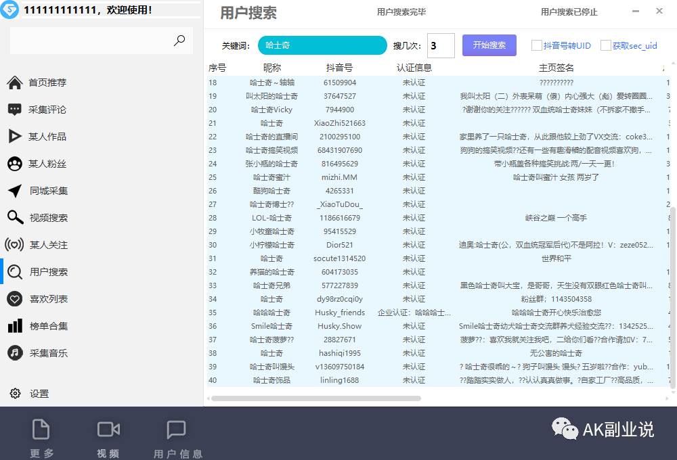This screenshot has height=460, width=677.
Task: Enable the 获取sec_uid checkbox
Action: pyautogui.click(x=606, y=45)
